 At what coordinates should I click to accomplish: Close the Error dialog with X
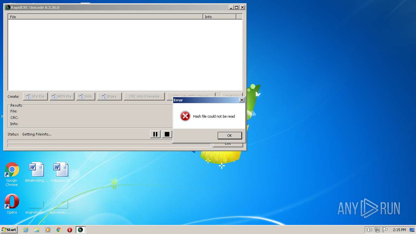pyautogui.click(x=241, y=100)
